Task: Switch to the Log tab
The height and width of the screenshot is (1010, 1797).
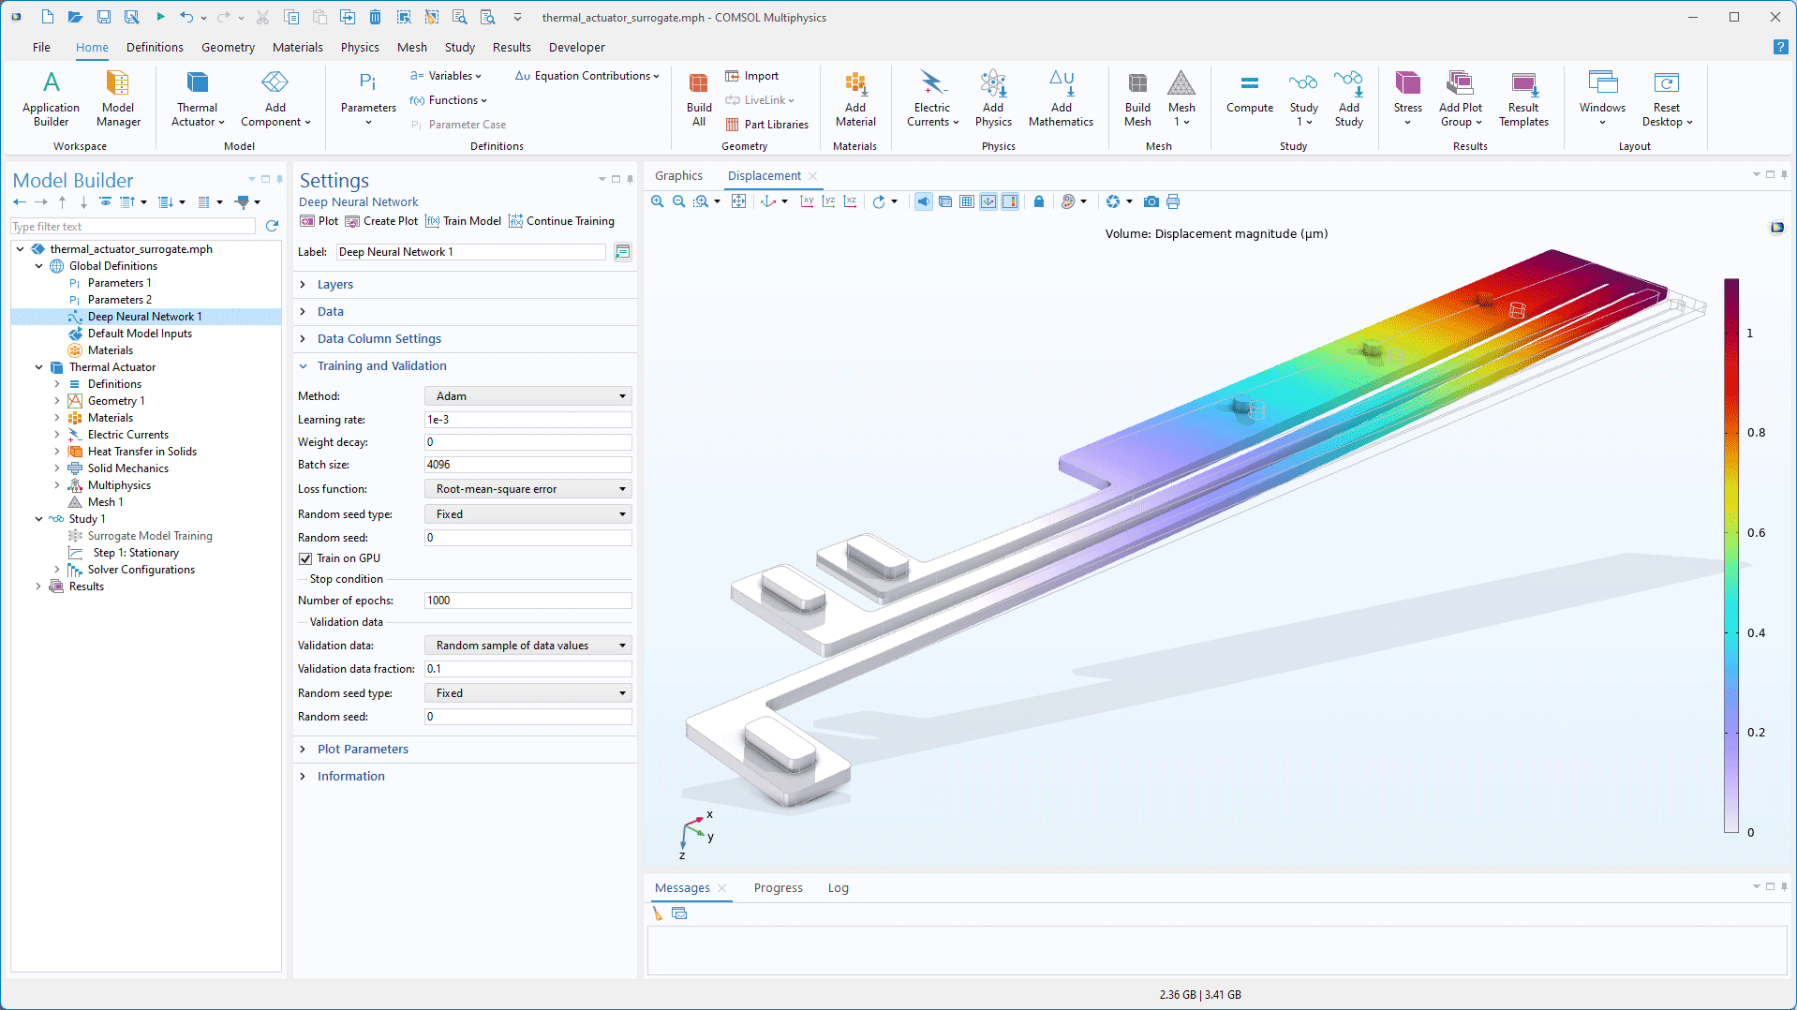Action: 838,888
